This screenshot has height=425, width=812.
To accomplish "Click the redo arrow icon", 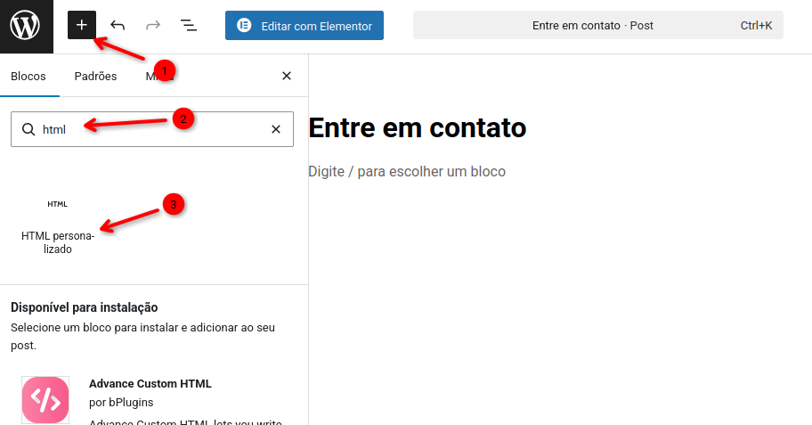I will pos(152,26).
